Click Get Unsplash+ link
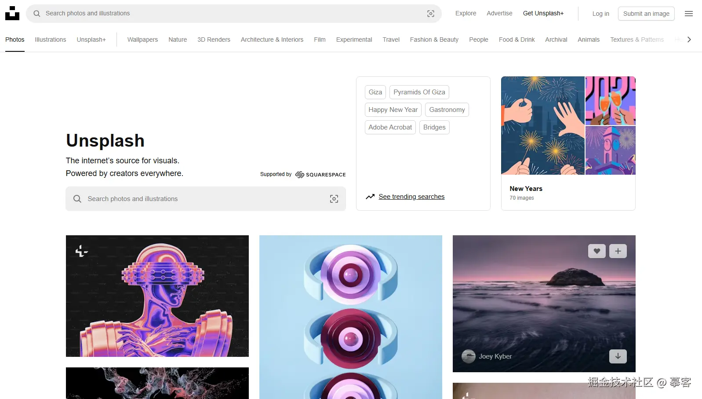Viewport: 702px width, 399px height. 543,13
